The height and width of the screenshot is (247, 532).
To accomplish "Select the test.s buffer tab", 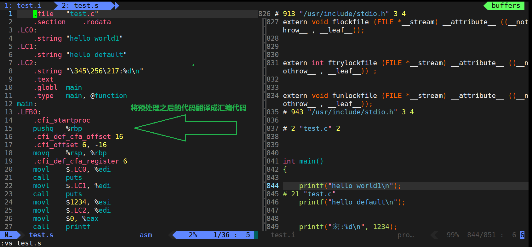I will 80,5.
